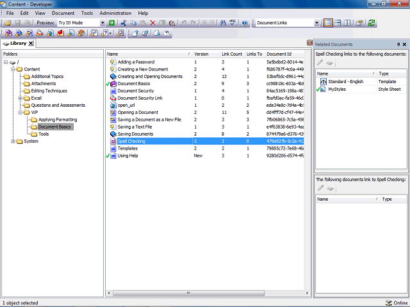This screenshot has width=410, height=307.
Task: Select the vertical split layout button
Action: coord(347,23)
